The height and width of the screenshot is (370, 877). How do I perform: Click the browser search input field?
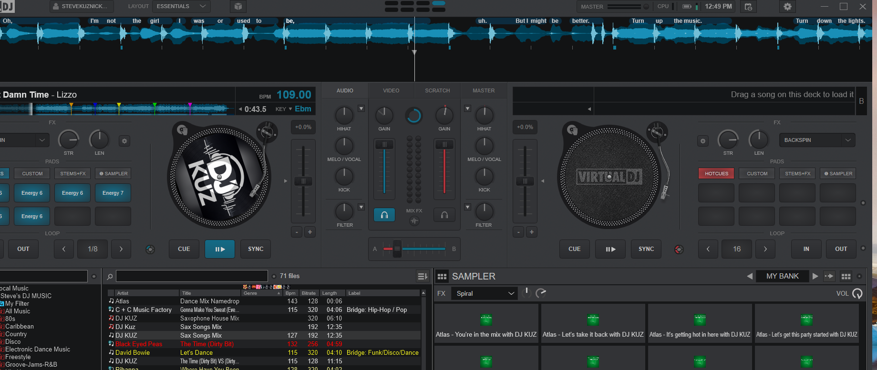pos(192,276)
